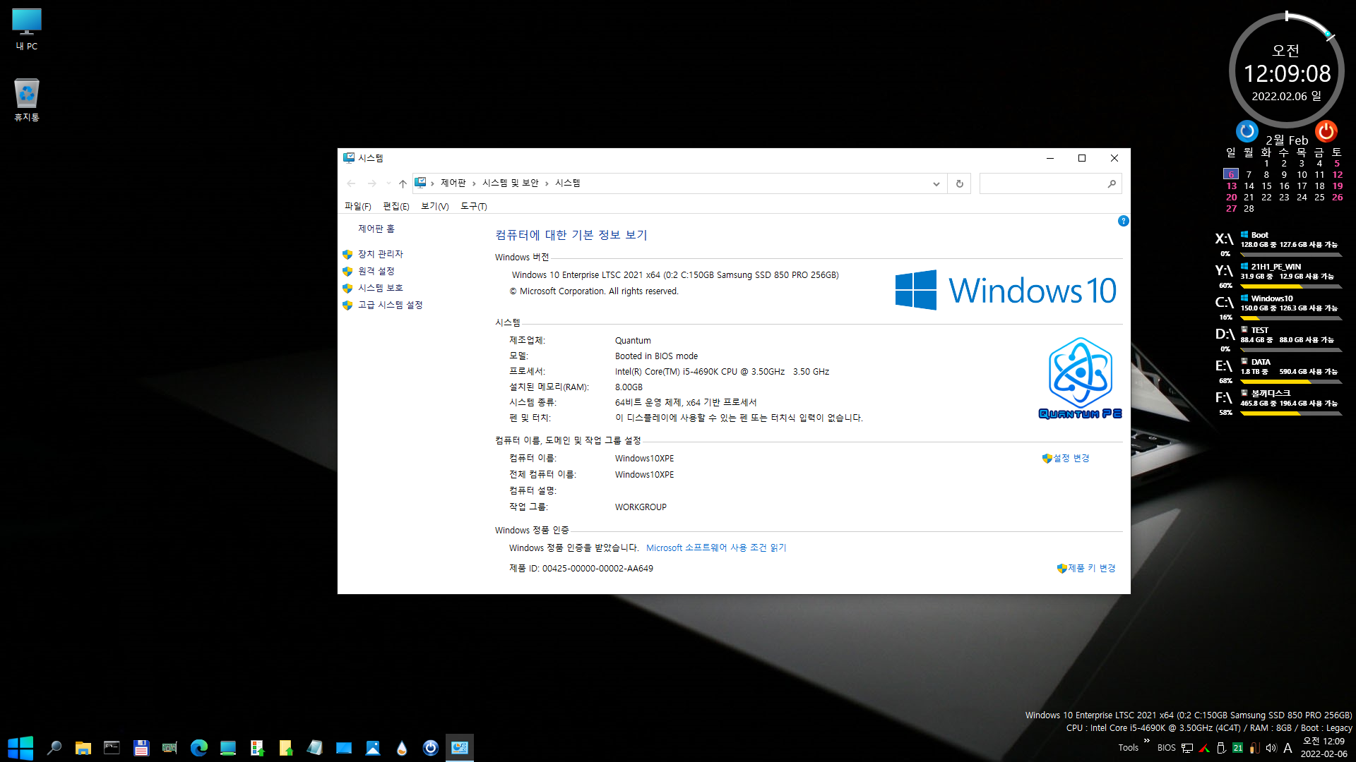
Task: Expand the address bar history dropdown
Action: click(x=936, y=183)
